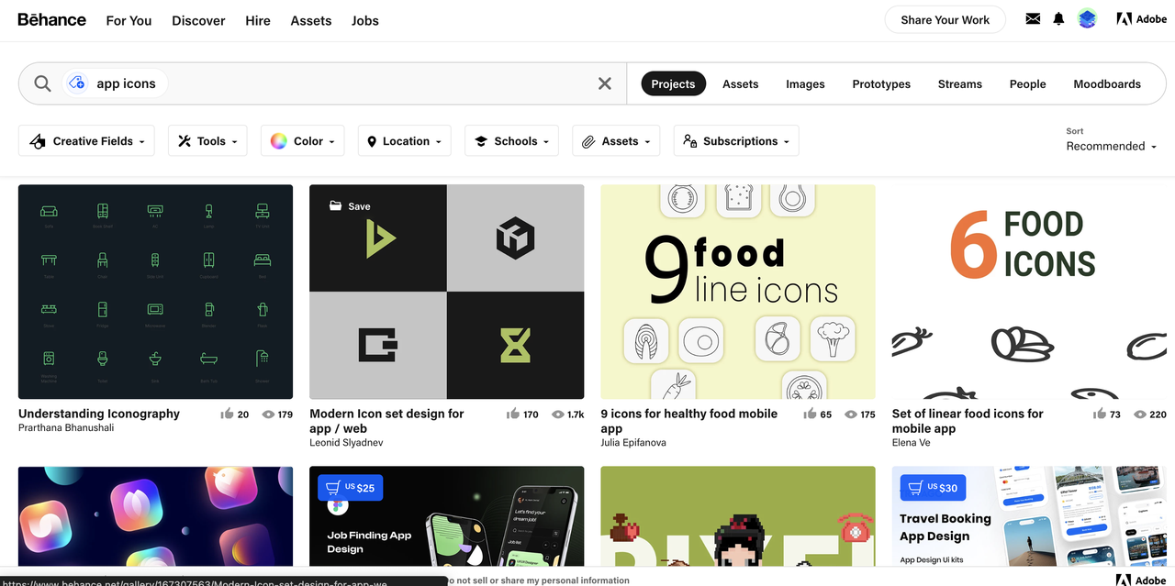The image size is (1175, 586).
Task: Click views eye icon for Modern Icon set
Action: coord(557,415)
